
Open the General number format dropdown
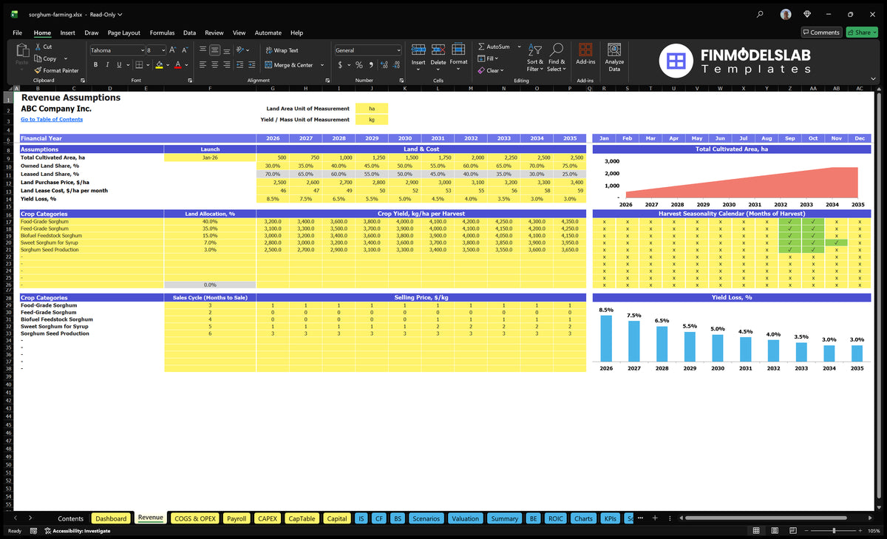click(x=398, y=50)
